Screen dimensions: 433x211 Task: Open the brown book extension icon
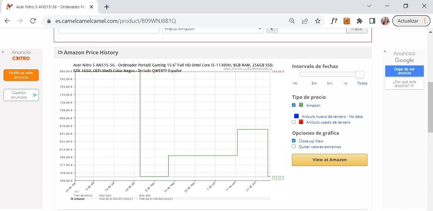click(x=347, y=21)
